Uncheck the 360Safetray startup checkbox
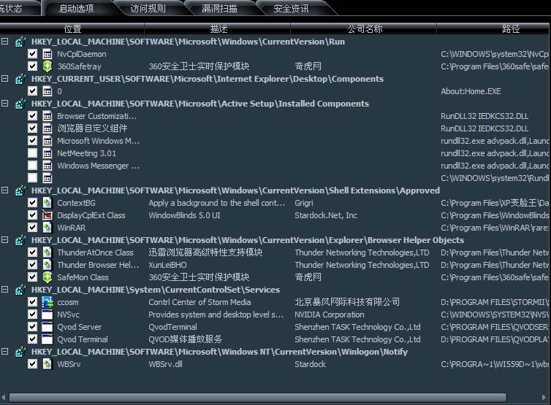 pos(32,66)
